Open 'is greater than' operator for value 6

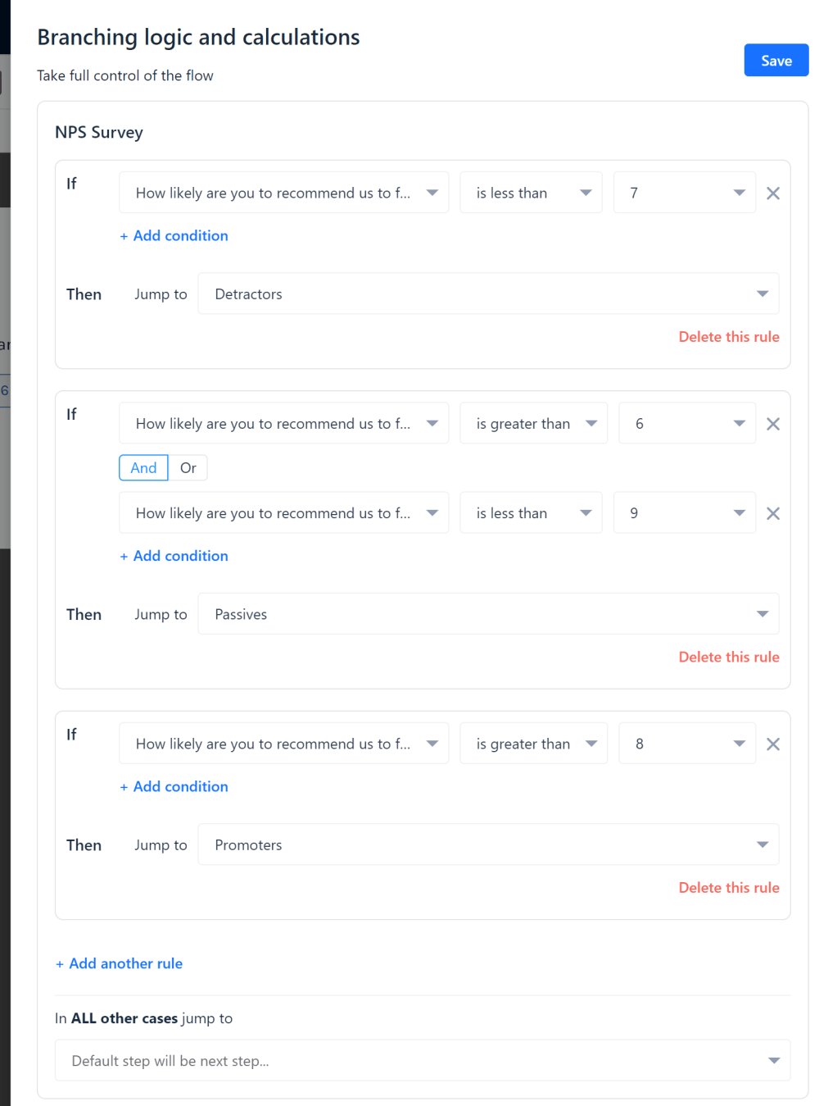pyautogui.click(x=533, y=424)
